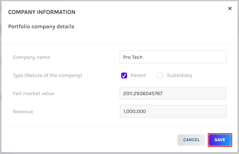Click the 1,000,000 revenue value text

click(134, 111)
